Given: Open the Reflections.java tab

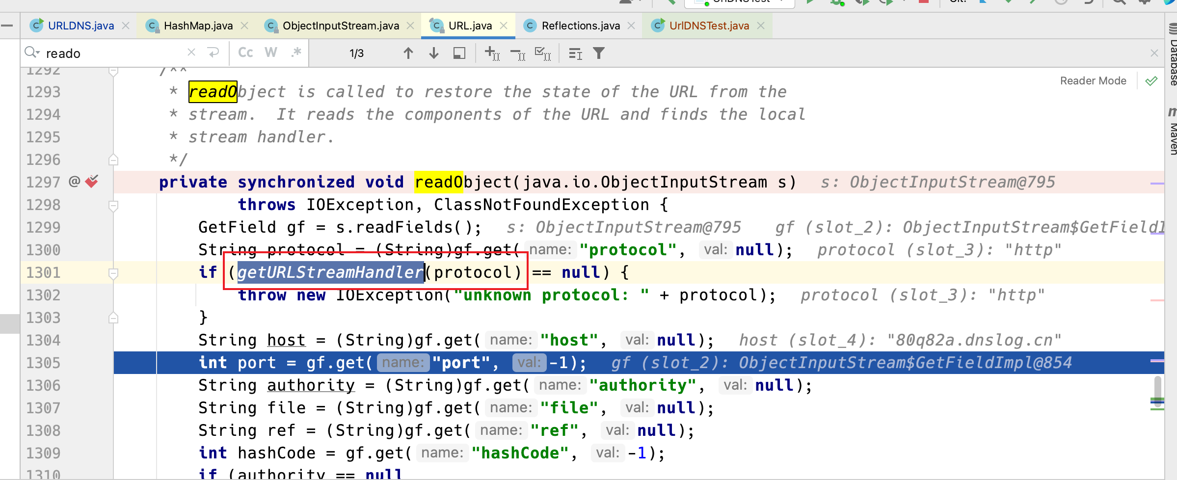Looking at the screenshot, I should 581,26.
